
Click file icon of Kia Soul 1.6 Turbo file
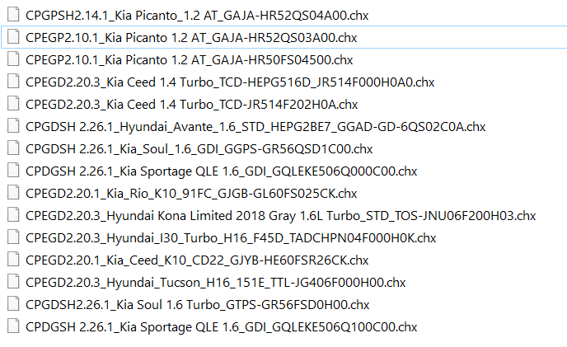(x=12, y=304)
